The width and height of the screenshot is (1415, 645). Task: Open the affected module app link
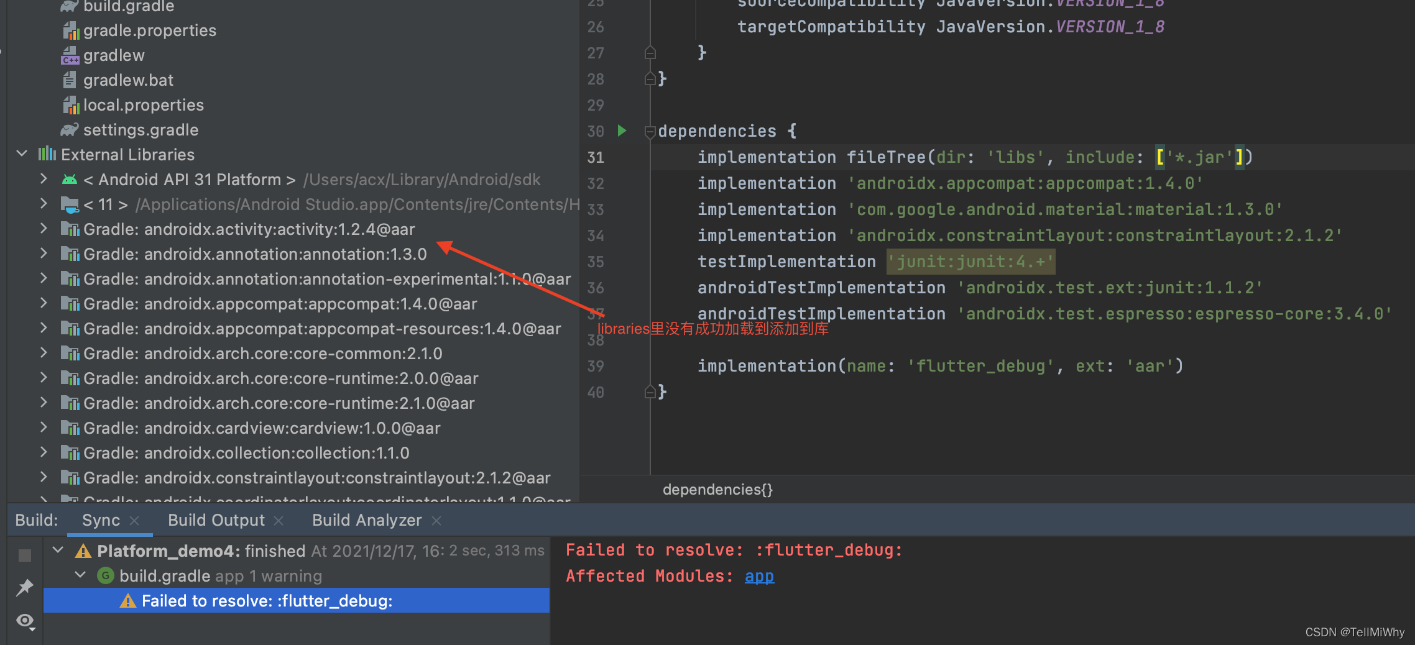click(x=759, y=576)
